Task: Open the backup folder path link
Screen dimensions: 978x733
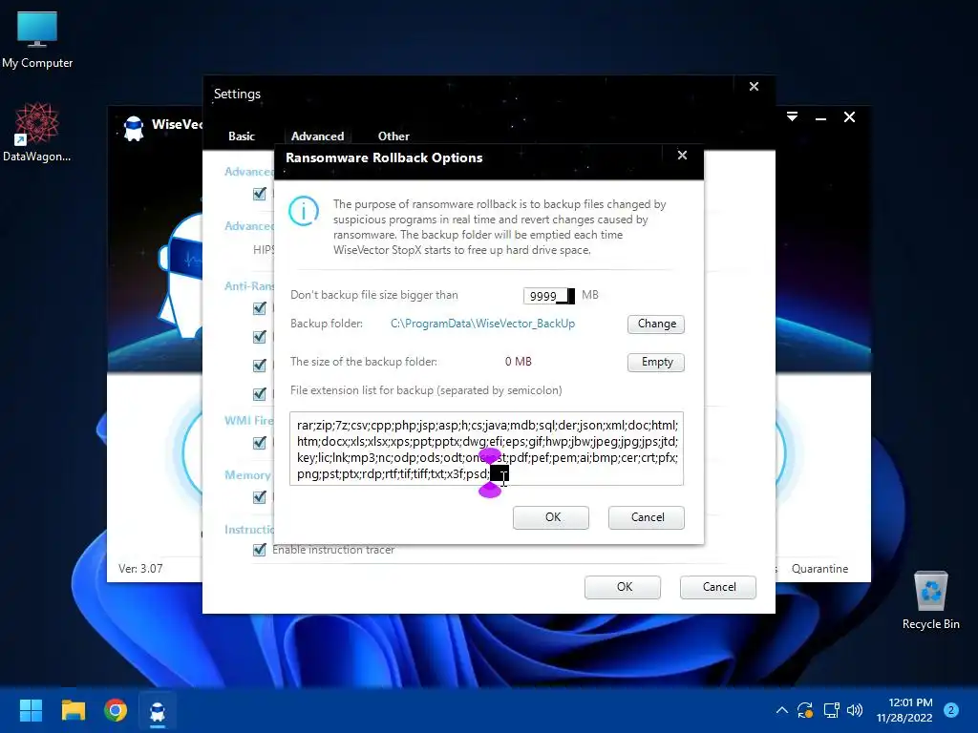Action: [x=482, y=324]
